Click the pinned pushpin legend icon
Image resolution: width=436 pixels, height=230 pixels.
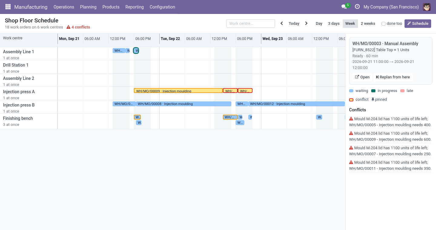tap(373, 99)
